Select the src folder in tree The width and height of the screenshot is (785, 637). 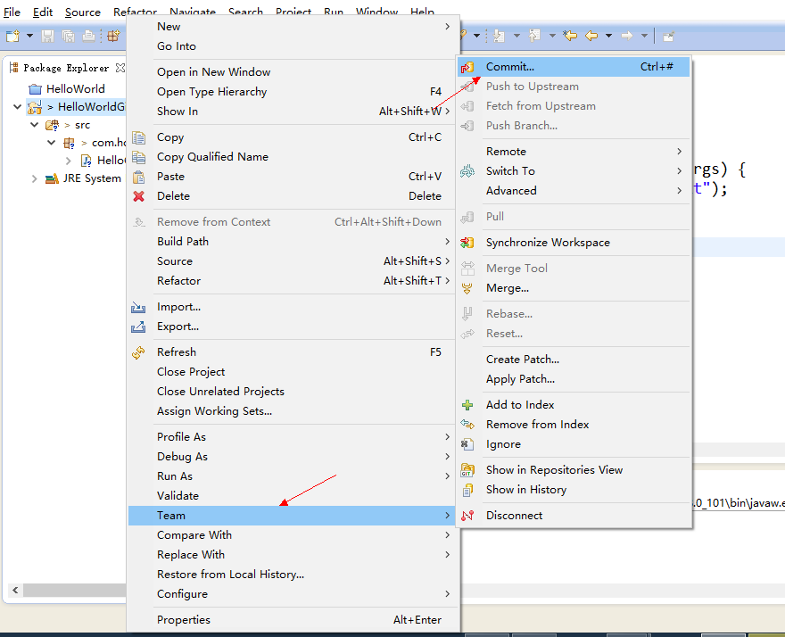[83, 125]
